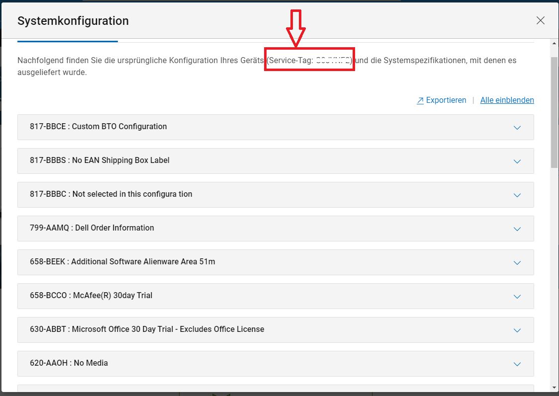Click the scrollbar up arrow
Screen dimensions: 559x396
click(x=554, y=43)
